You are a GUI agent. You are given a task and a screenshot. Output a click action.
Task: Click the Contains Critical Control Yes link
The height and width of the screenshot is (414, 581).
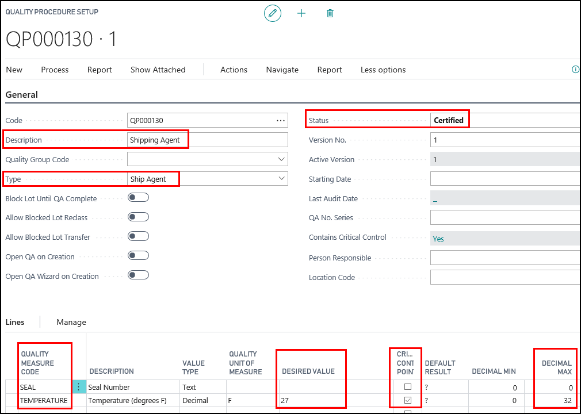pyautogui.click(x=438, y=239)
